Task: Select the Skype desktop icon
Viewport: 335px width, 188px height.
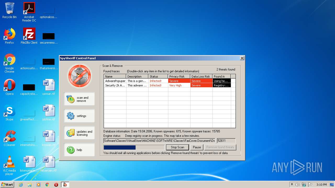Action: pos(9,113)
